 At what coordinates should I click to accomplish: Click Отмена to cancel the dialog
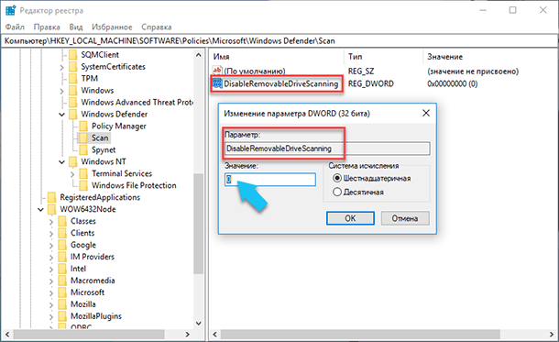pos(405,218)
